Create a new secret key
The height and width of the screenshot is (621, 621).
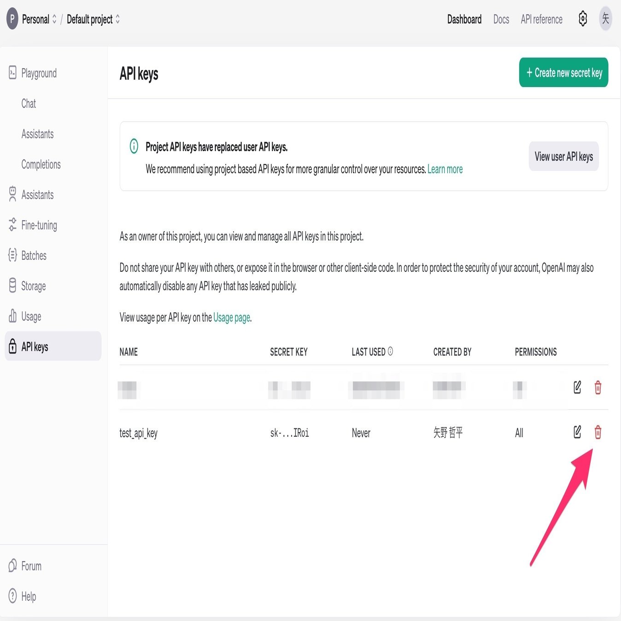coord(563,73)
